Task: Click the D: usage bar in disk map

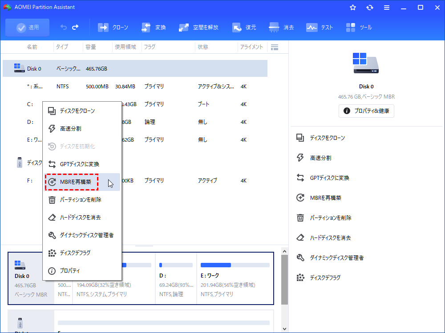Action: pyautogui.click(x=176, y=265)
